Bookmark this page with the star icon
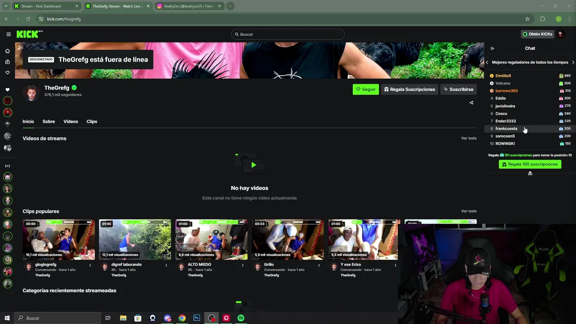The width and height of the screenshot is (576, 324). 527,19
